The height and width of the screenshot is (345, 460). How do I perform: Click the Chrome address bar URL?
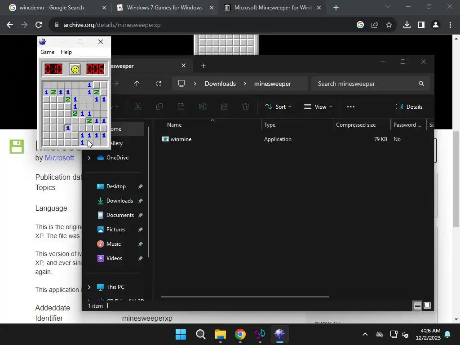point(112,25)
